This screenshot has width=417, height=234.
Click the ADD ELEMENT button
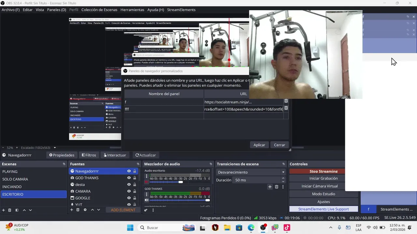[x=123, y=210]
